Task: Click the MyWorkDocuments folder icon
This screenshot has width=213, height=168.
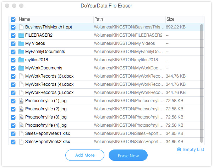Action: pos(21,68)
